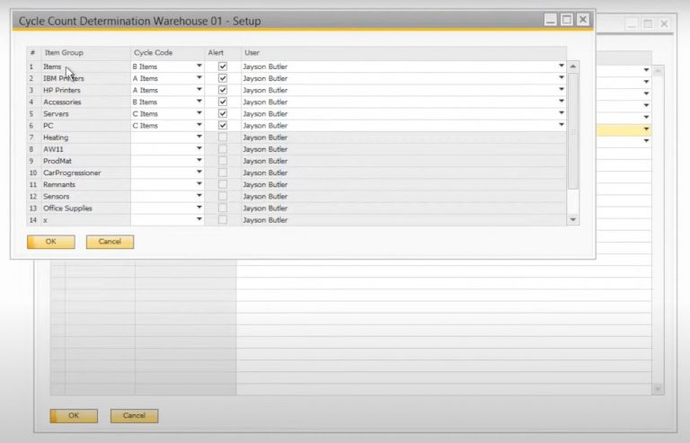The height and width of the screenshot is (443, 690).
Task: Click the User column header
Action: coord(403,53)
